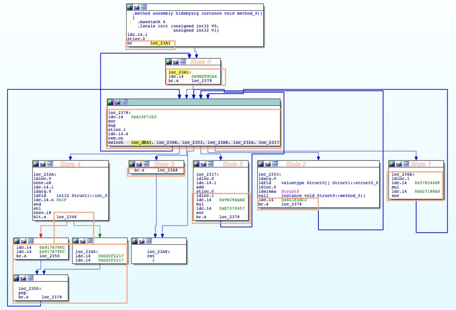The width and height of the screenshot is (456, 310).
Task: Click the loc_2353: label line
Action: (270, 174)
